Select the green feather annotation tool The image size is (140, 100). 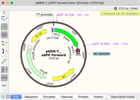click(x=4, y=62)
